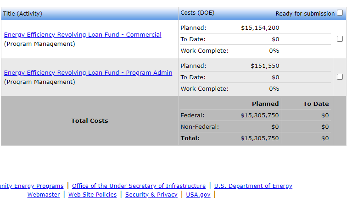This screenshot has height=203, width=352.
Task: Click the To Date totals column header
Action: [316, 104]
